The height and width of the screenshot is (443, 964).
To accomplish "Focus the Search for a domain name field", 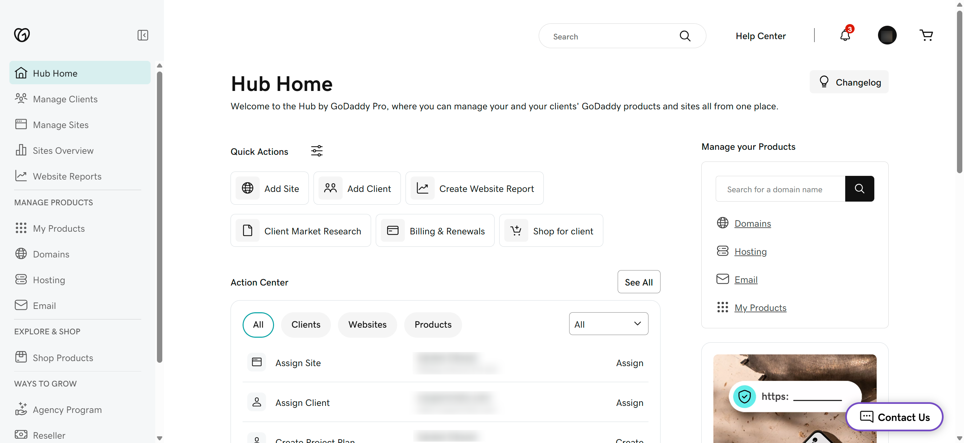I will (x=780, y=189).
